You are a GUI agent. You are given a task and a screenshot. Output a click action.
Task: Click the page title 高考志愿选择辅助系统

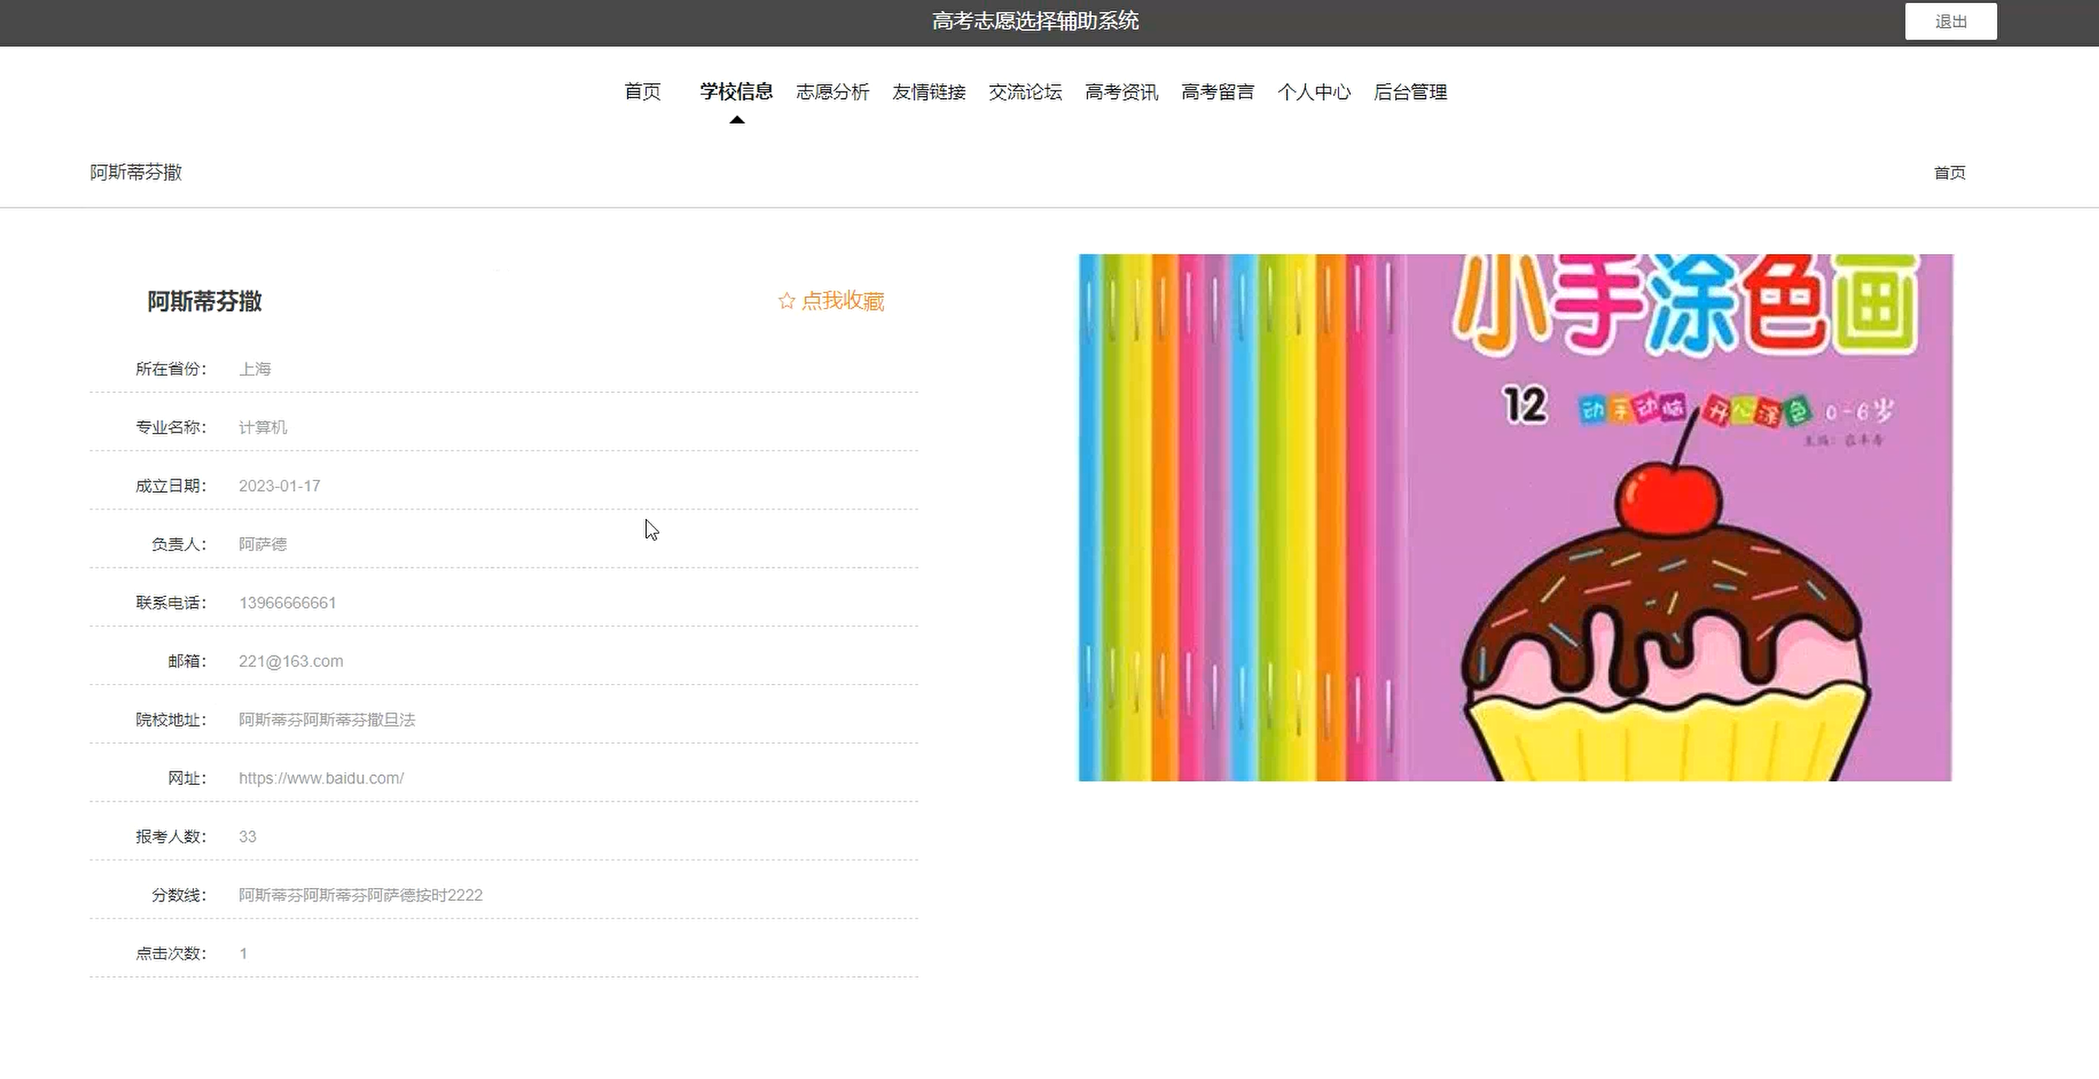(x=1035, y=21)
